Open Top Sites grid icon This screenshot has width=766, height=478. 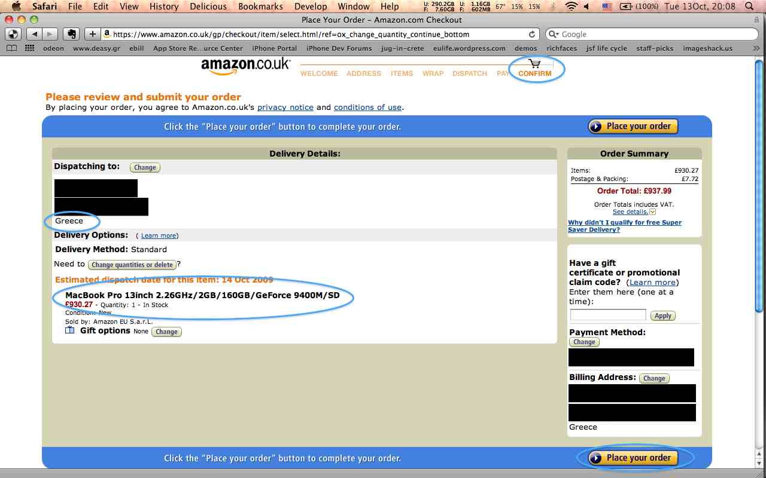(29, 48)
